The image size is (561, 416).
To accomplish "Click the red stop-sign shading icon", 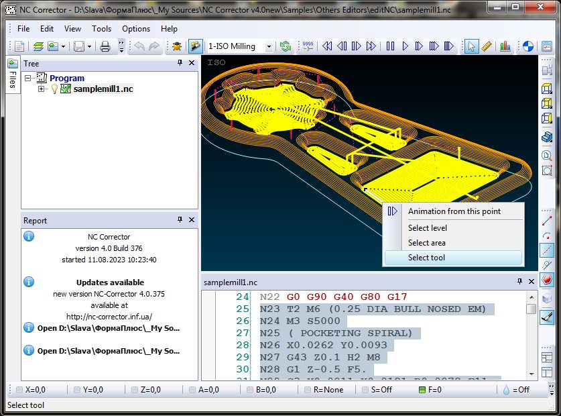I will [547, 280].
